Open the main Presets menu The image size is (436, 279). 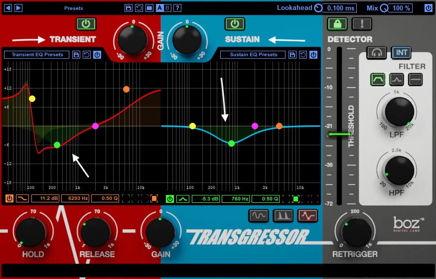tap(73, 8)
